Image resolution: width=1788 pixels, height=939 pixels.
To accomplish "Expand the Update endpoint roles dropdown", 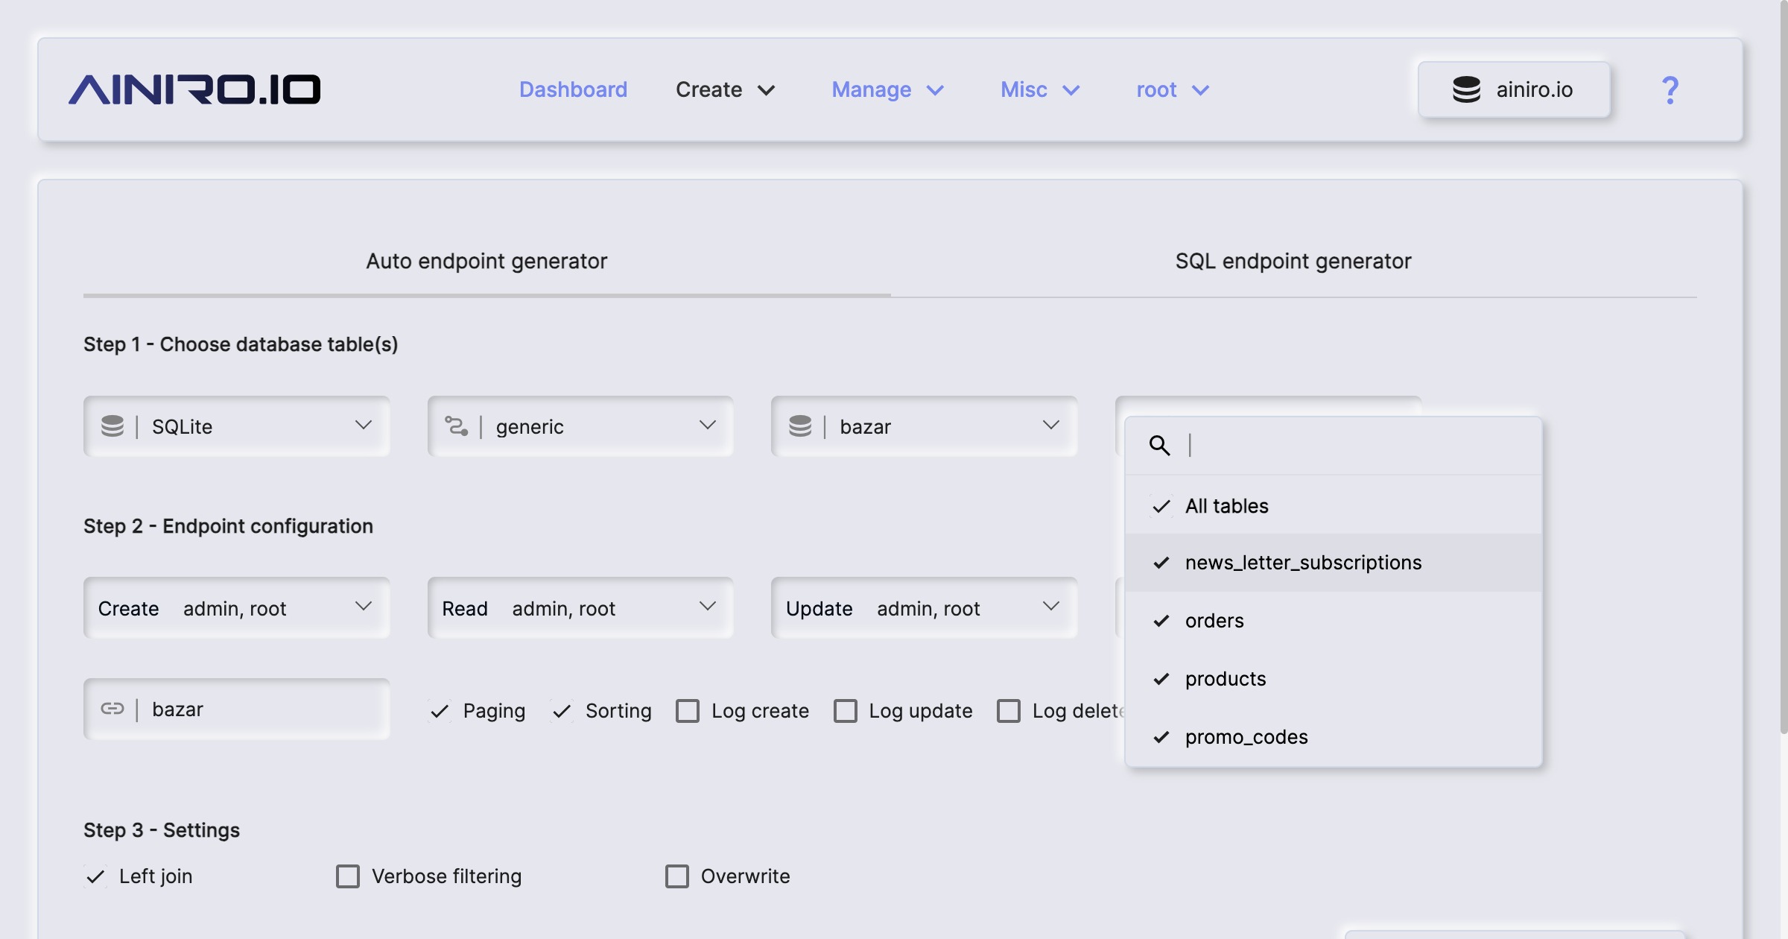I will pyautogui.click(x=1047, y=607).
